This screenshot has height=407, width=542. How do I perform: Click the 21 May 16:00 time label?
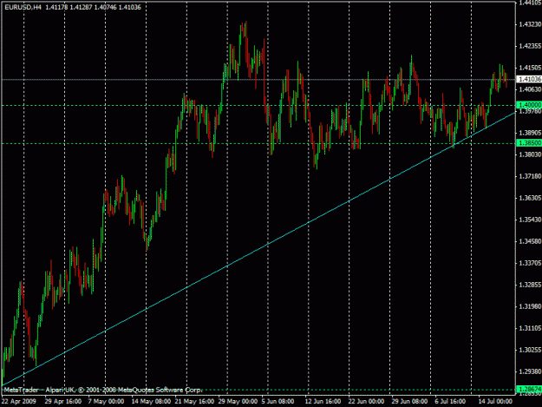pos(194,402)
